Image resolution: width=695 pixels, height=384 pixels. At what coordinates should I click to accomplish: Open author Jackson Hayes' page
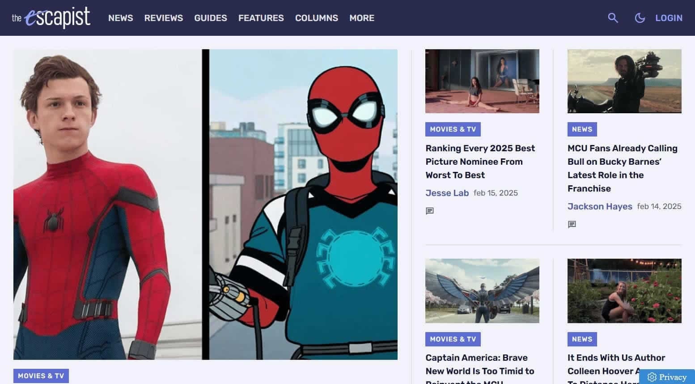coord(599,206)
